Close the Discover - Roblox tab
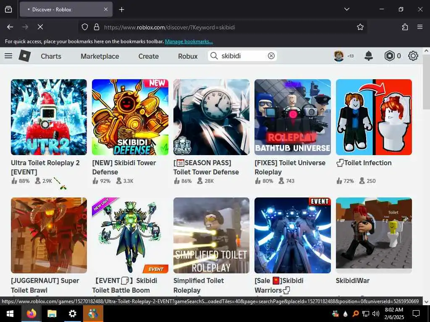The width and height of the screenshot is (430, 322). coord(106,9)
